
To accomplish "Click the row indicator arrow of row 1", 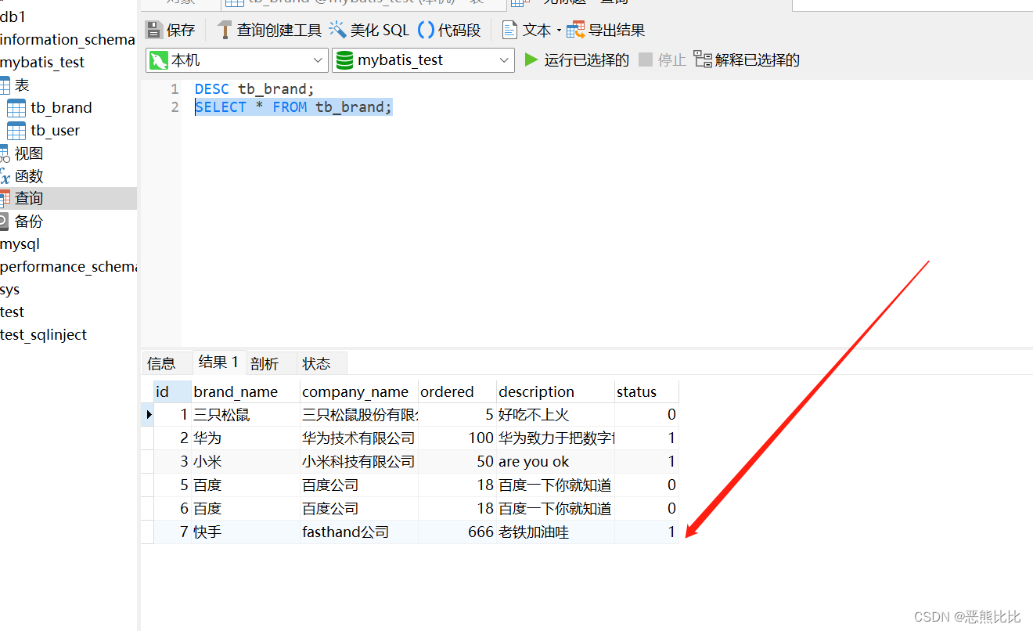I will (148, 414).
